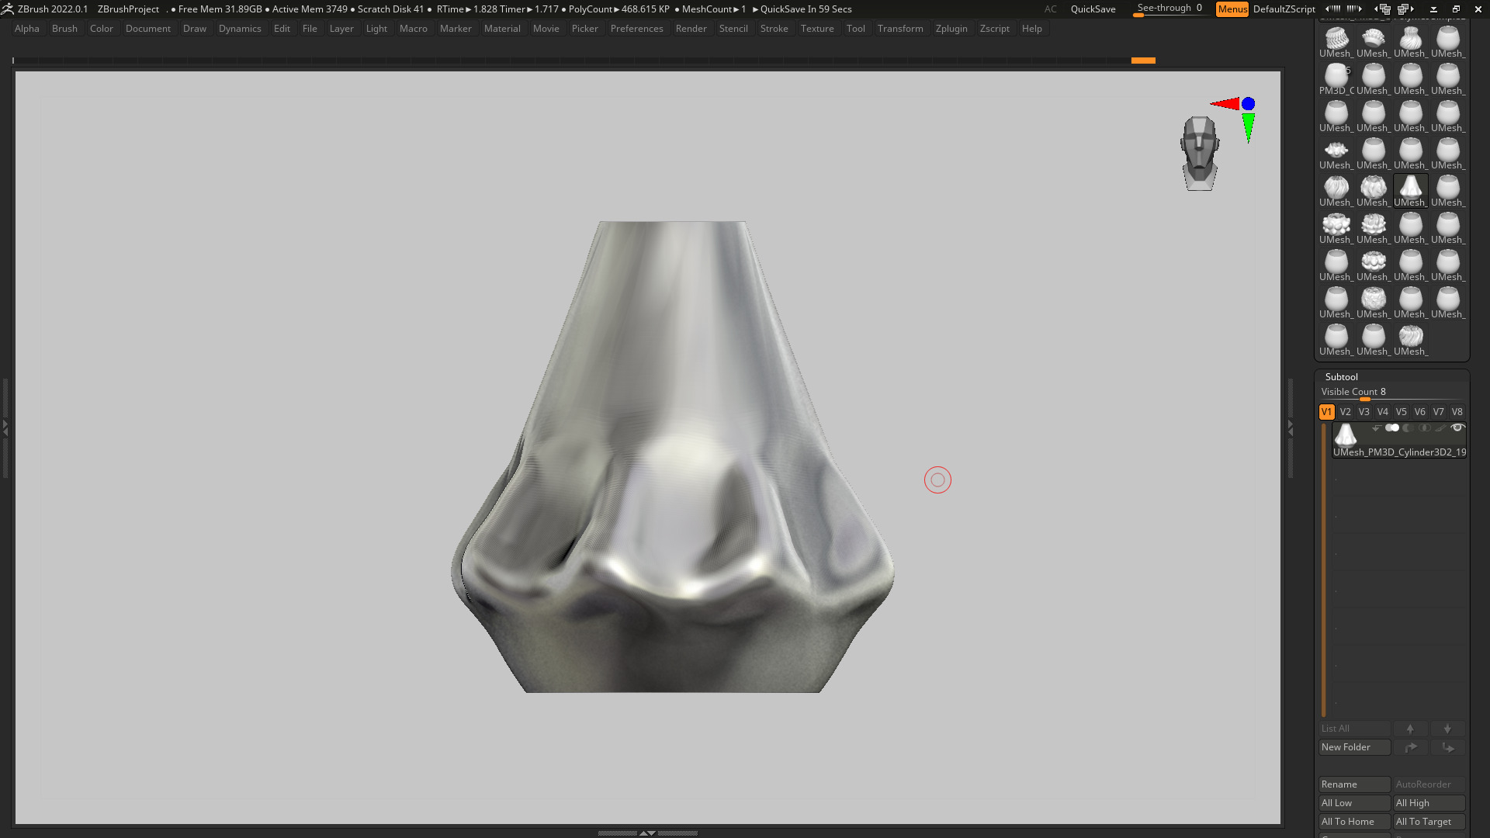Open the Document menu
Viewport: 1490px width, 838px height.
(147, 29)
